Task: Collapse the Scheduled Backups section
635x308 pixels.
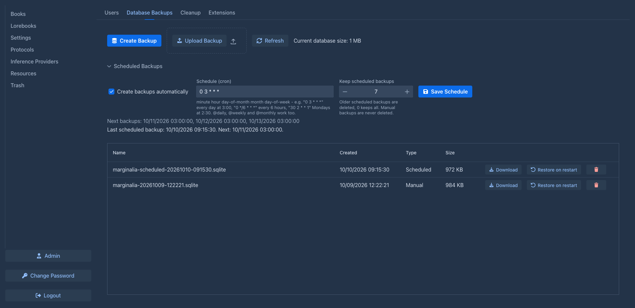Action: [x=135, y=66]
